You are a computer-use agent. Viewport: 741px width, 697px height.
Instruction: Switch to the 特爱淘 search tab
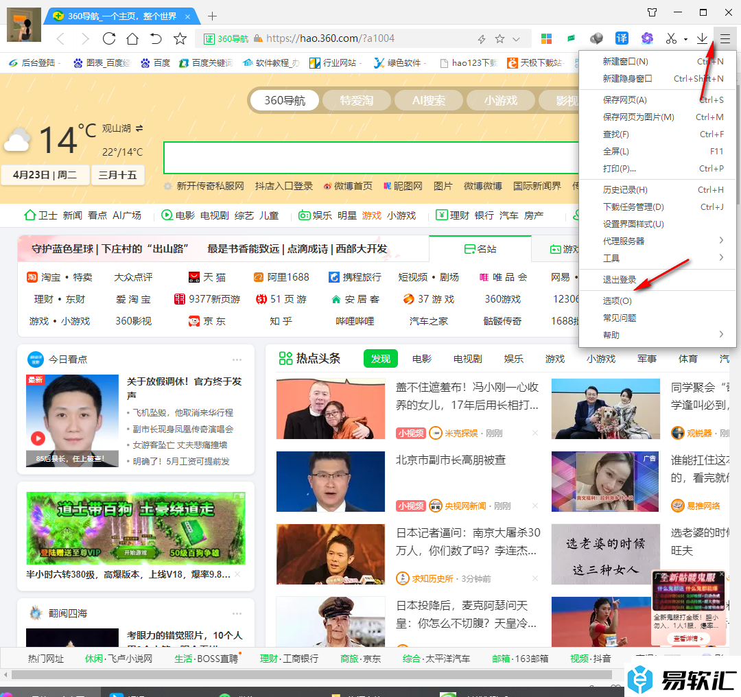[357, 100]
